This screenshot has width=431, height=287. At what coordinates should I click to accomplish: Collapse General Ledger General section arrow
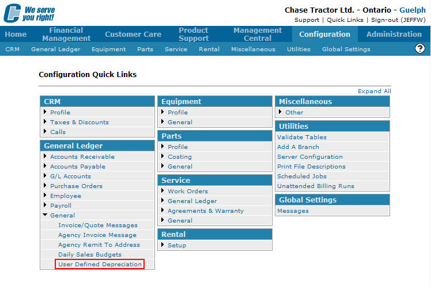(x=45, y=215)
